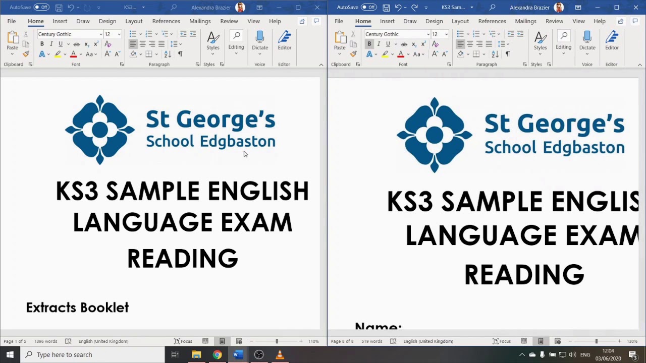646x363 pixels.
Task: Open Layout tab in left window
Action: [134, 21]
